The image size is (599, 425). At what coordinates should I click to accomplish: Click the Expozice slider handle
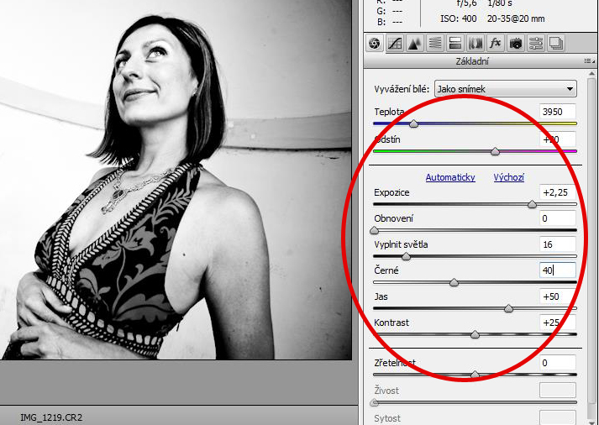pyautogui.click(x=532, y=204)
